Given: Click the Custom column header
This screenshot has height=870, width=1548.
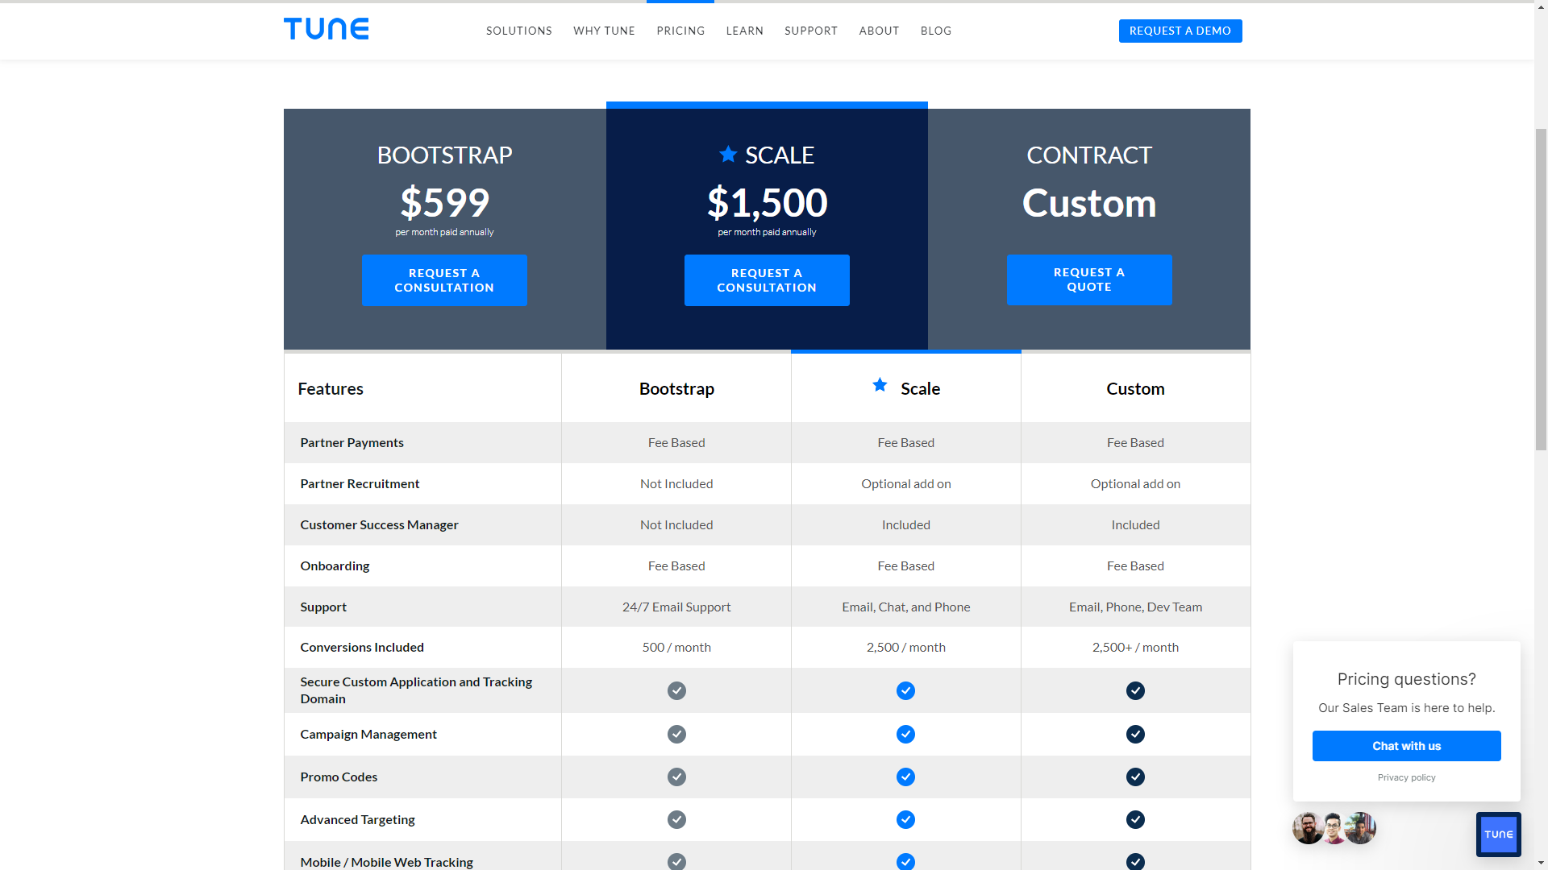Looking at the screenshot, I should (1135, 388).
